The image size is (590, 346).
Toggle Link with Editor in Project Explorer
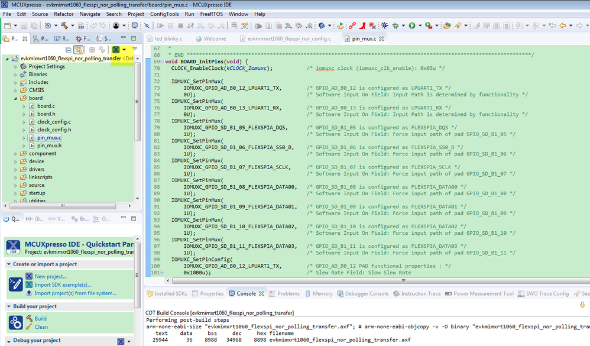click(x=79, y=50)
